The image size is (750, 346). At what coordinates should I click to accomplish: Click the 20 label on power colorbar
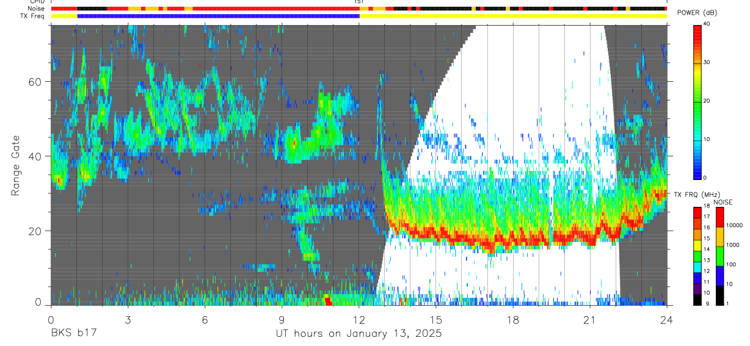point(707,101)
